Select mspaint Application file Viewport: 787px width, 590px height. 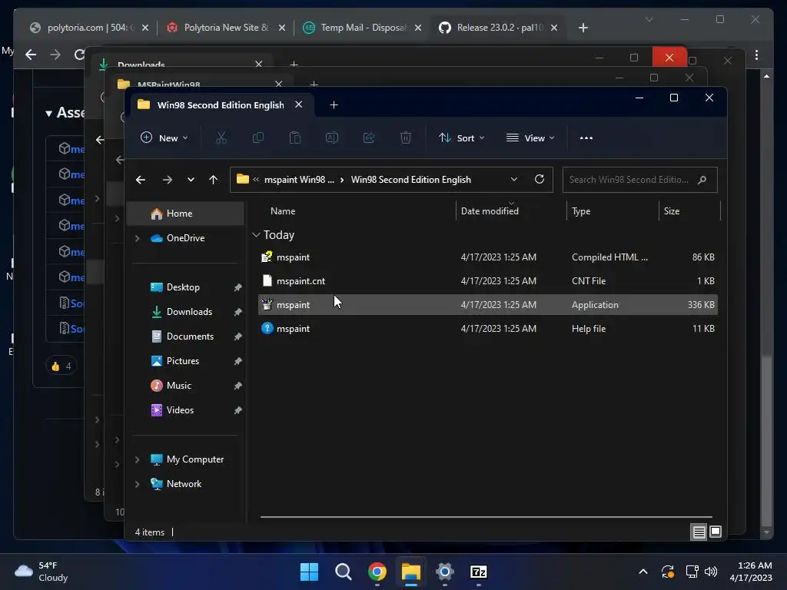coord(488,305)
